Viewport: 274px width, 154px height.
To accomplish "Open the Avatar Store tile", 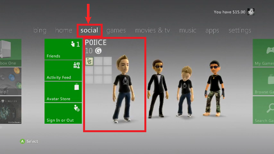I will [x=63, y=92].
